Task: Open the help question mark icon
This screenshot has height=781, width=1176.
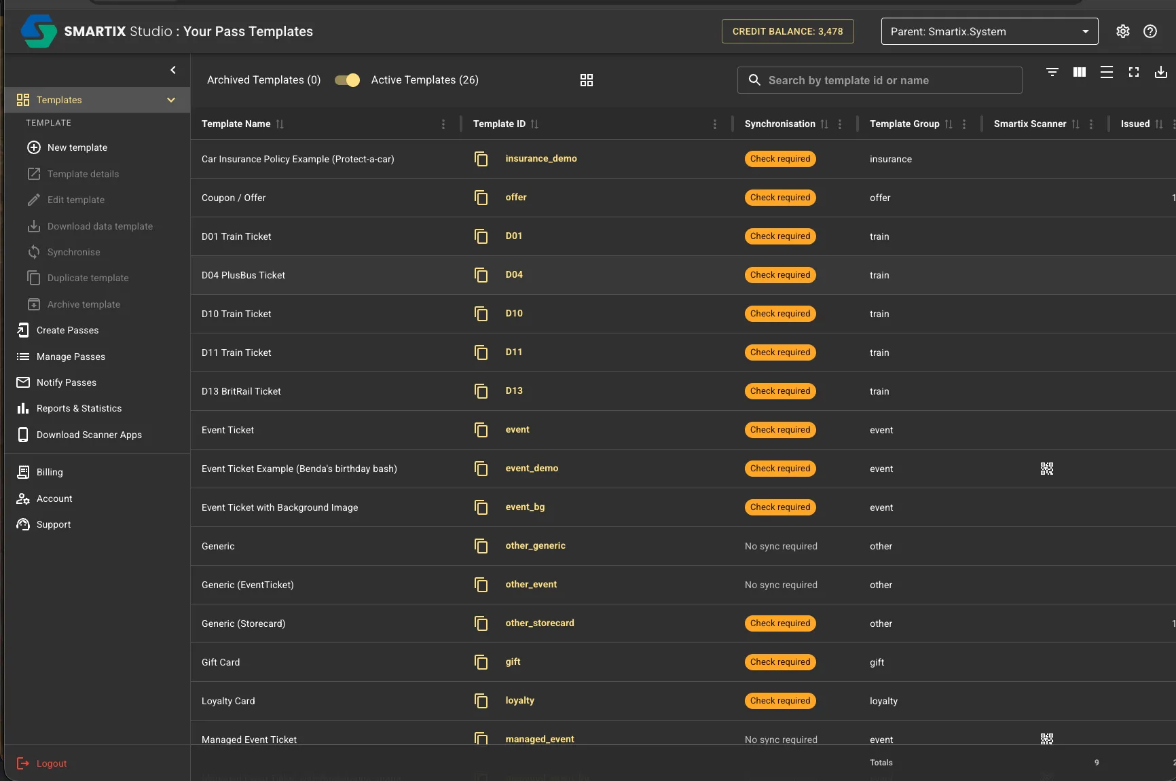Action: click(x=1150, y=31)
